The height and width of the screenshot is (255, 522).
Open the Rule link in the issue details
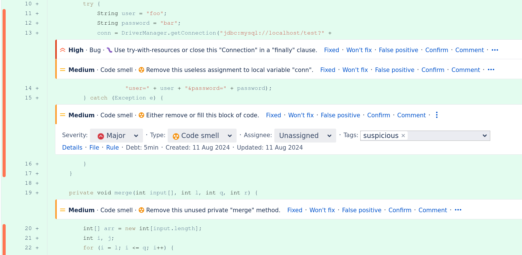112,148
